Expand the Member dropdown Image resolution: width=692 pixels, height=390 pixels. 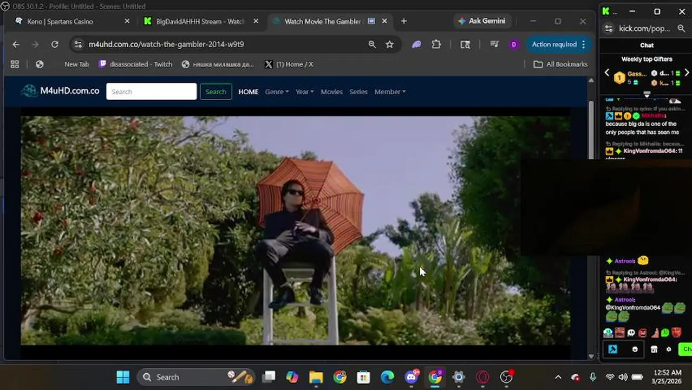tap(390, 92)
